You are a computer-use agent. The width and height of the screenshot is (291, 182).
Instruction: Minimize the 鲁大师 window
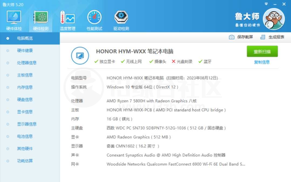[275, 4]
